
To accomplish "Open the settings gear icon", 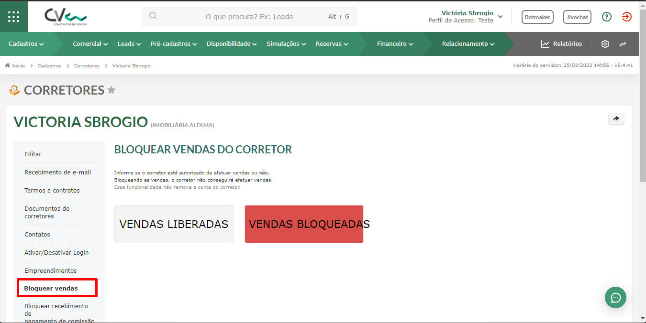I will [x=605, y=44].
